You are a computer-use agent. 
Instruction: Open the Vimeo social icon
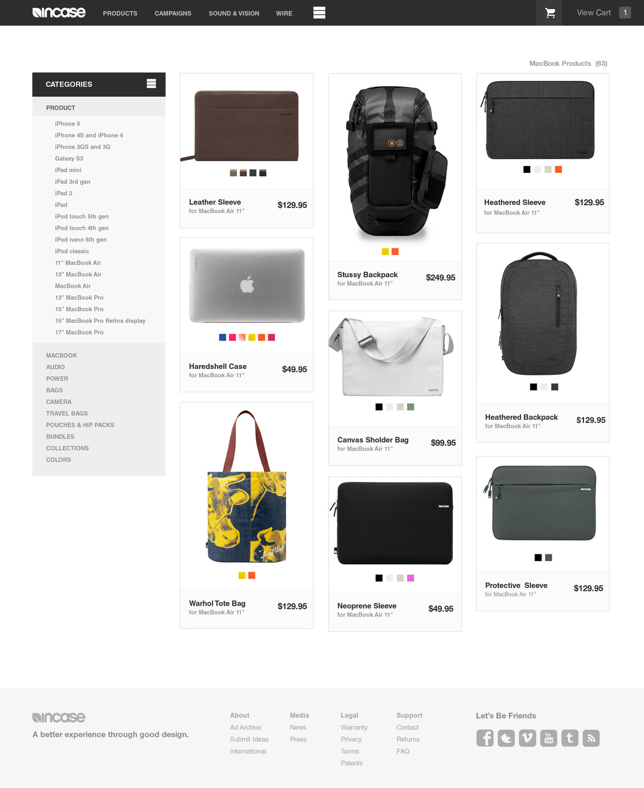[527, 738]
